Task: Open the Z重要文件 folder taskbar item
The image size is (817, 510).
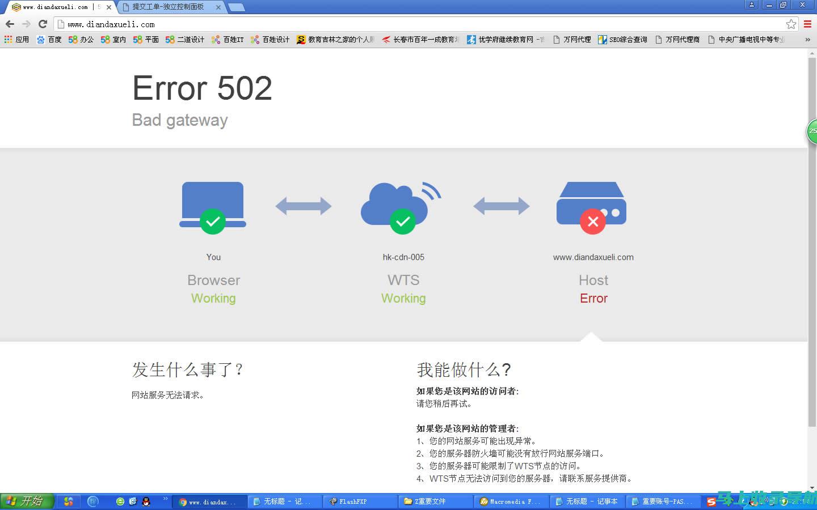Action: tap(436, 502)
